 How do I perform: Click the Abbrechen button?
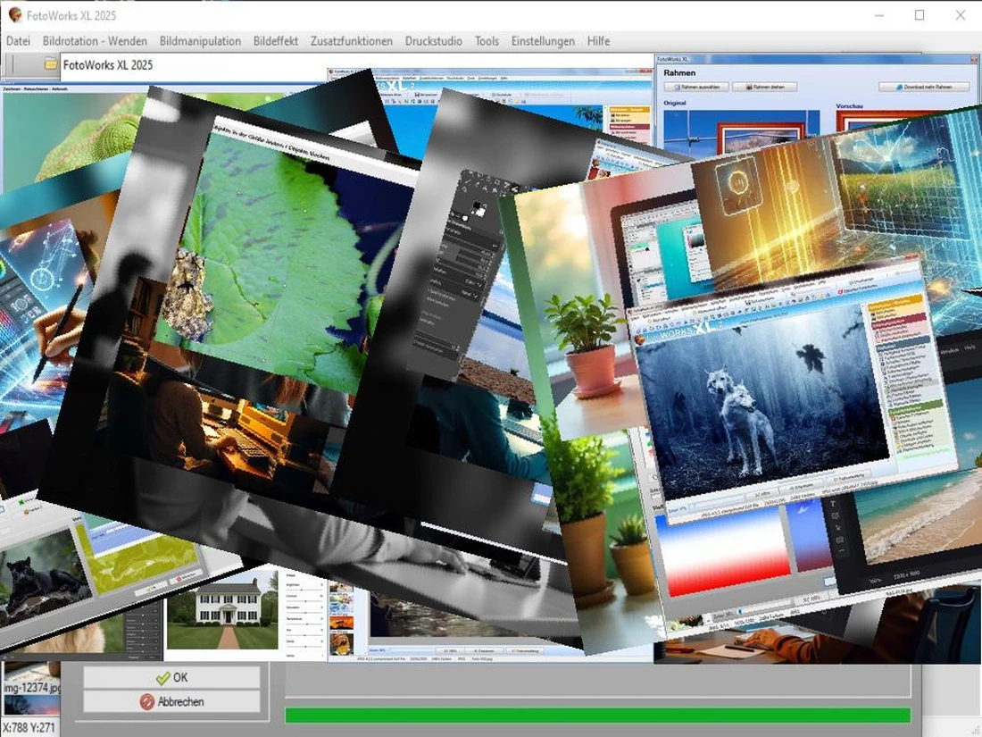pyautogui.click(x=171, y=701)
